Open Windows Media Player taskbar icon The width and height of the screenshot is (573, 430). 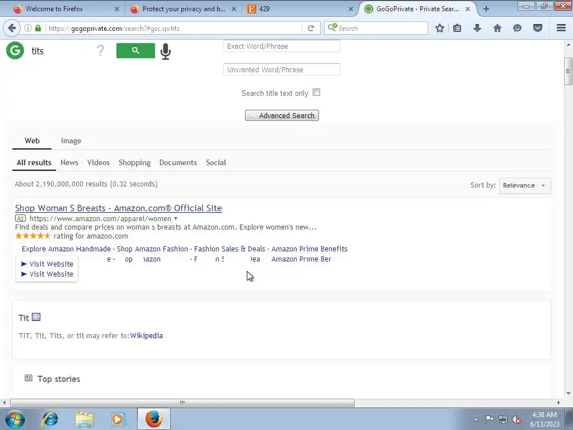(119, 419)
